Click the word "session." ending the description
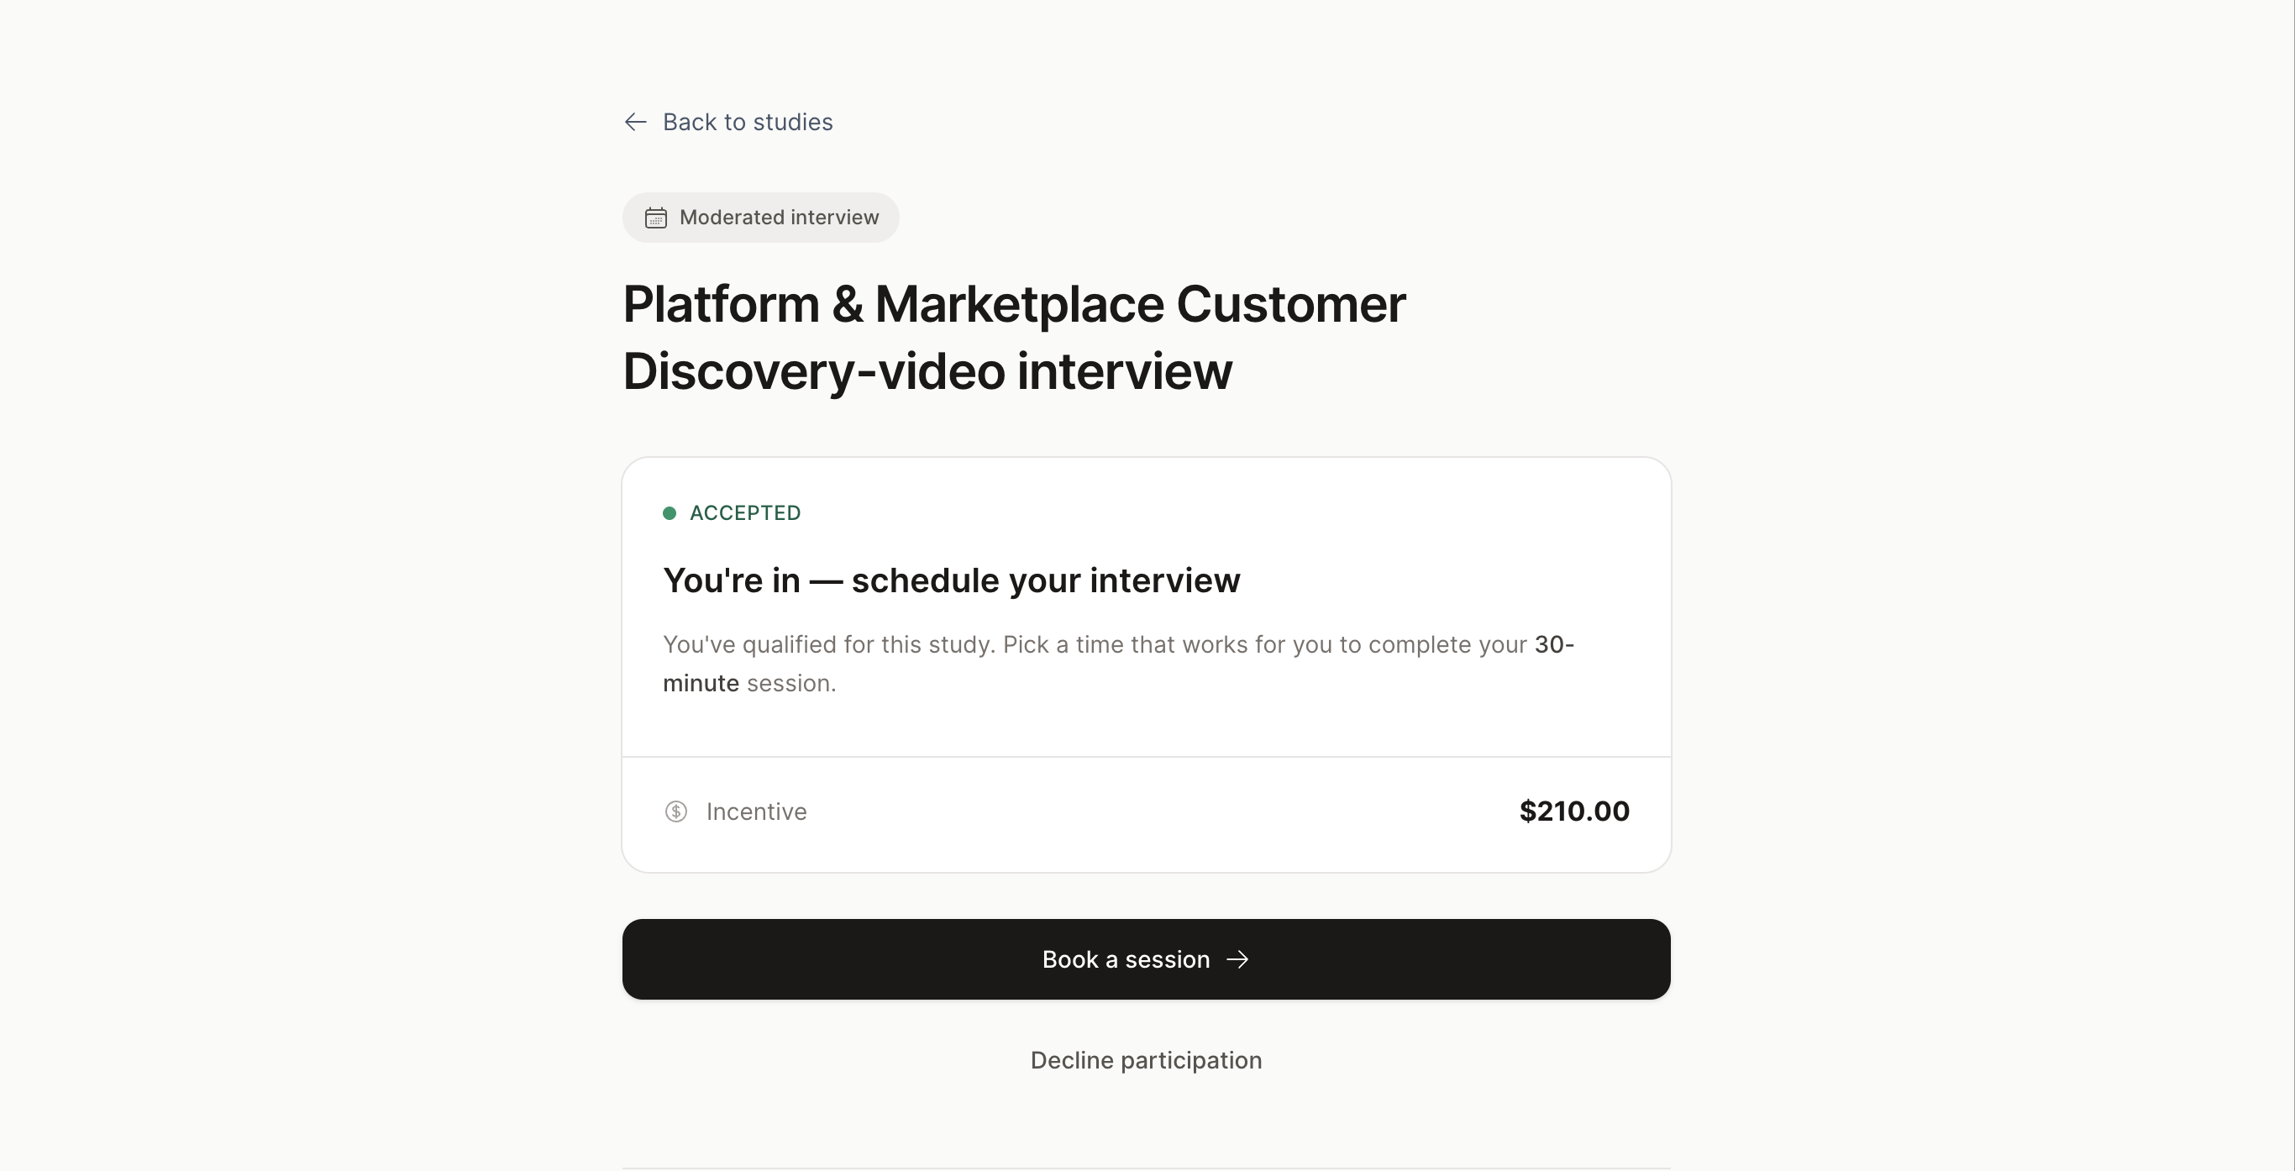This screenshot has height=1171, width=2295. pyautogui.click(x=791, y=684)
